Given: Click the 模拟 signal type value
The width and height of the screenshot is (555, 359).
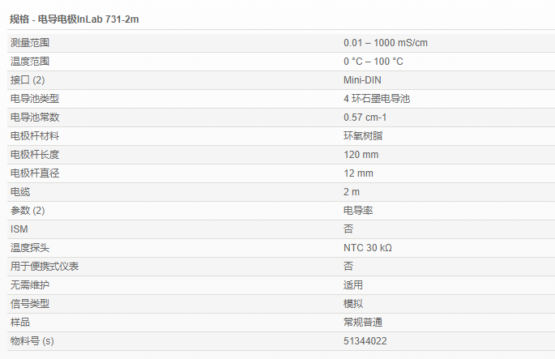Looking at the screenshot, I should (353, 303).
